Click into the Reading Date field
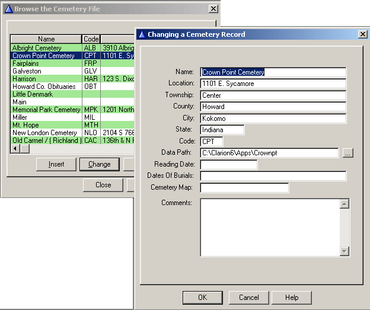Screen dimensions: 370x310 click(x=229, y=164)
